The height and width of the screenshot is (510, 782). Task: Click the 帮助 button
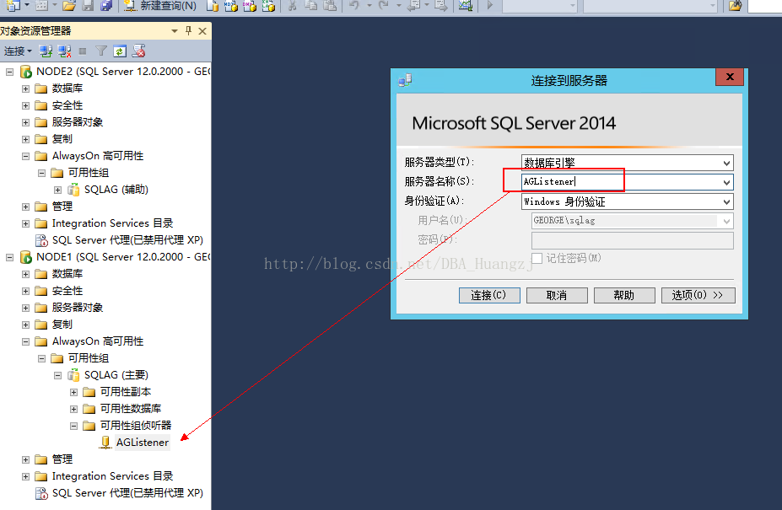(624, 295)
